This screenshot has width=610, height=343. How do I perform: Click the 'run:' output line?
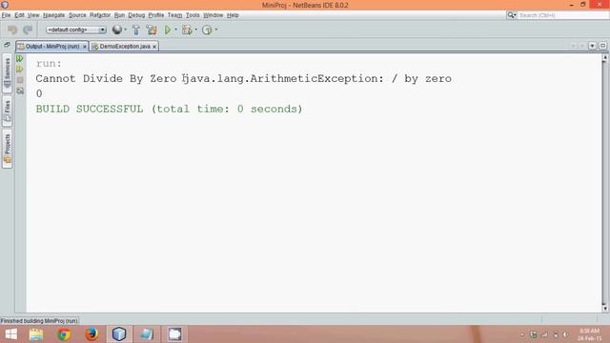click(49, 64)
